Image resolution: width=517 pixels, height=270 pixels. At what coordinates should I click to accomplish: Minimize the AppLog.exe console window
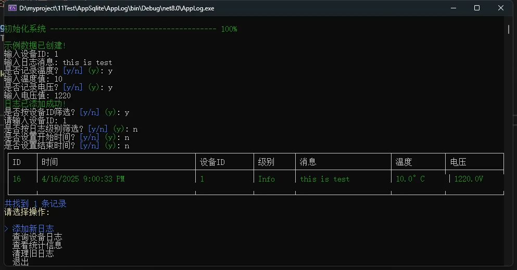tap(452, 8)
